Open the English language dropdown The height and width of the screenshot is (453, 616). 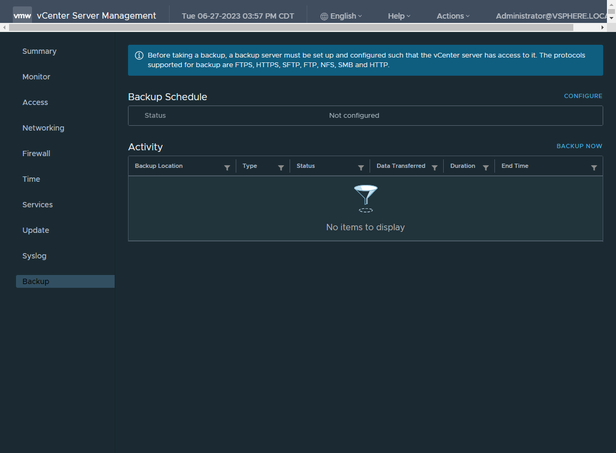[341, 16]
